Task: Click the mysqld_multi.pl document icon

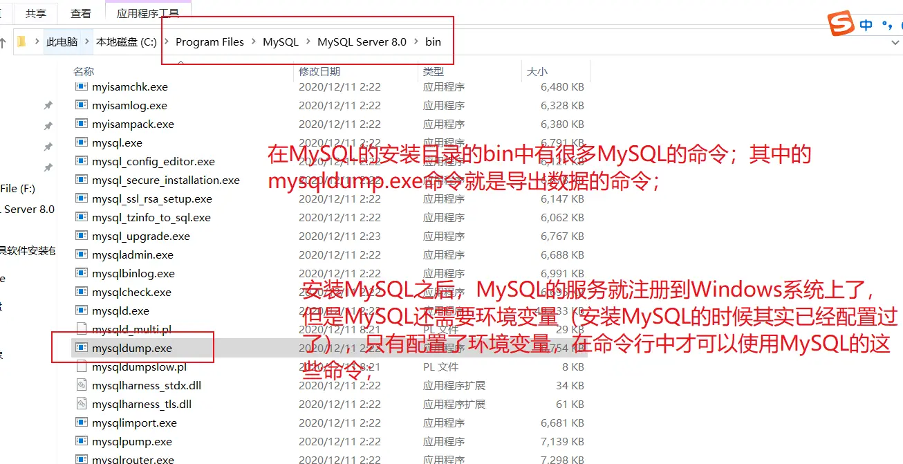Action: click(81, 330)
